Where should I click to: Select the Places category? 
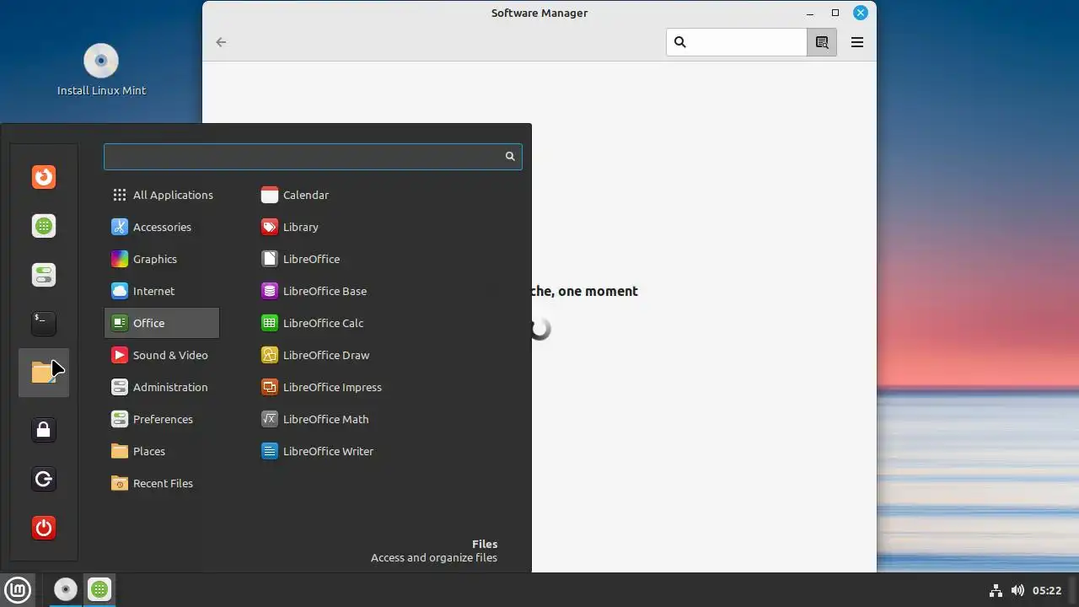click(162, 451)
